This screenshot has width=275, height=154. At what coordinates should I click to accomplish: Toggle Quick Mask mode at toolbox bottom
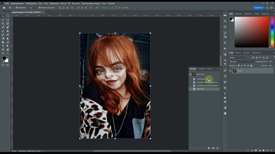(x=3, y=65)
